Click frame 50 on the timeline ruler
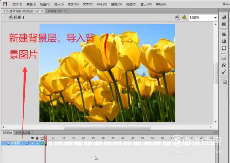This screenshot has width=230, height=163. (142, 138)
